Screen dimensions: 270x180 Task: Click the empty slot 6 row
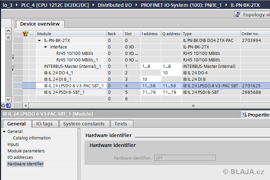[142, 99]
